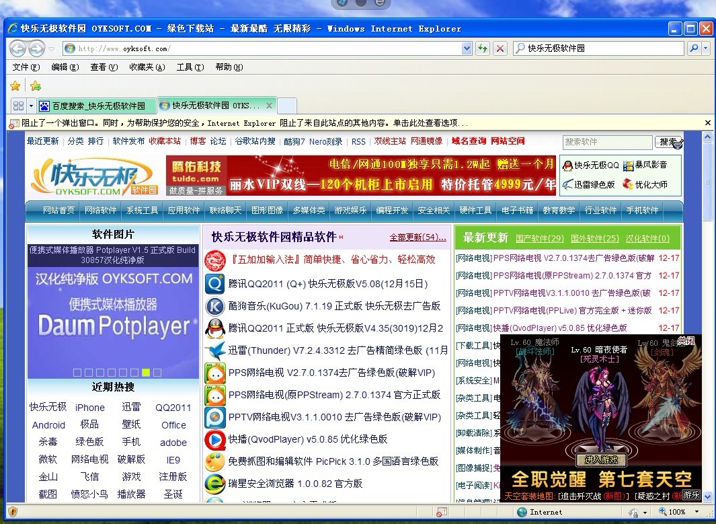Expand the address bar history dropdown
This screenshot has height=524, width=716.
click(x=467, y=48)
